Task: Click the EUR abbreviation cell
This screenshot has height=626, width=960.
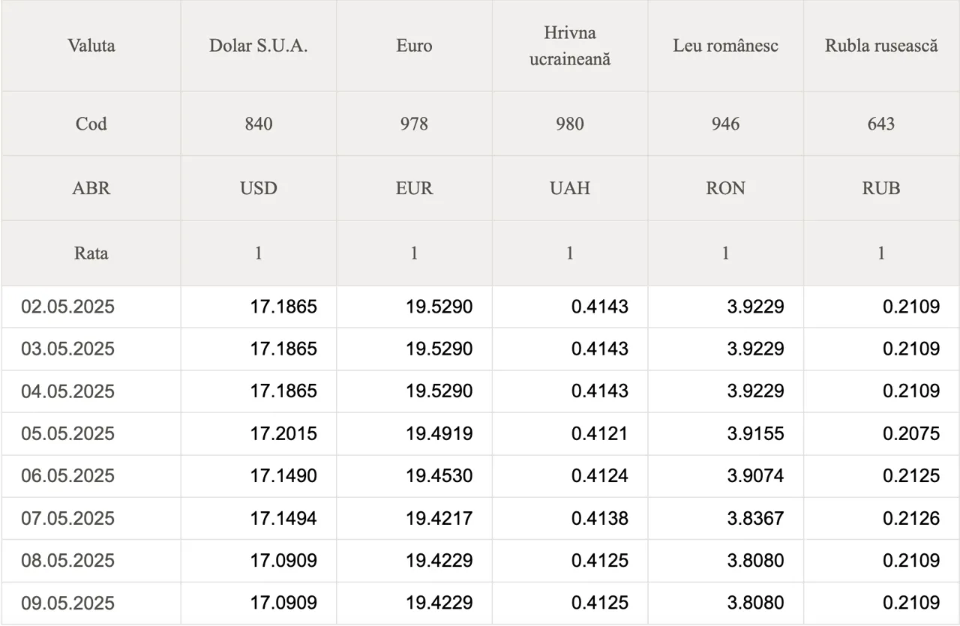Action: click(414, 188)
